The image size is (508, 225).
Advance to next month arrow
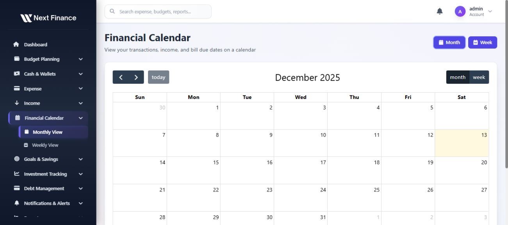(136, 77)
